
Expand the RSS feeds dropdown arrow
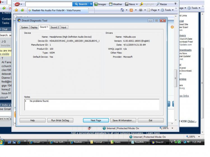pos(136,10)
